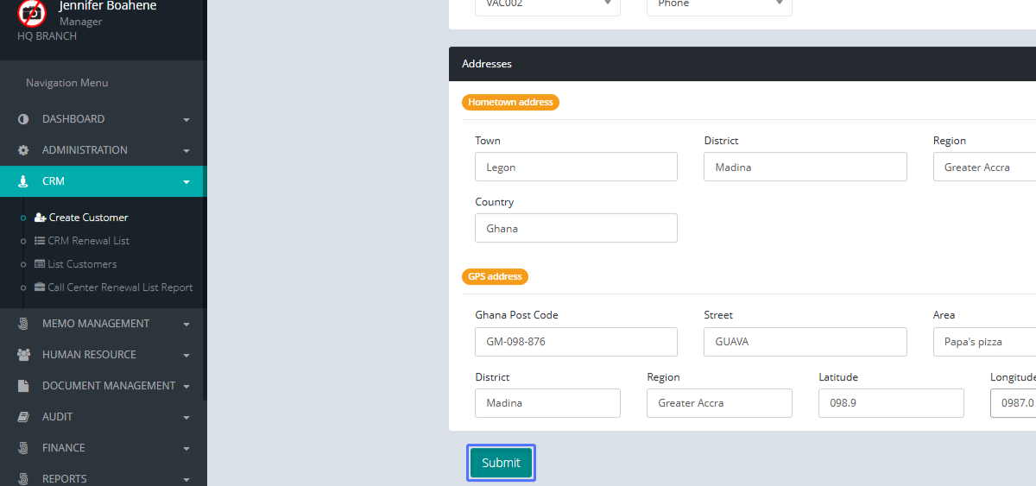Open the Phone dropdown selector
The height and width of the screenshot is (486, 1036).
click(718, 5)
